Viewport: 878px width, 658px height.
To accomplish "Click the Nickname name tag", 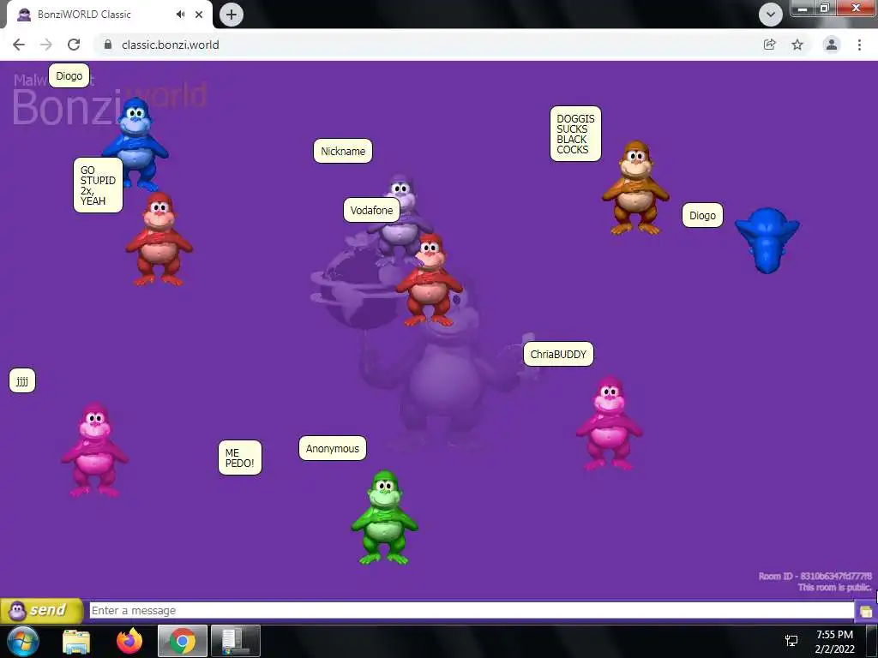I will click(343, 151).
